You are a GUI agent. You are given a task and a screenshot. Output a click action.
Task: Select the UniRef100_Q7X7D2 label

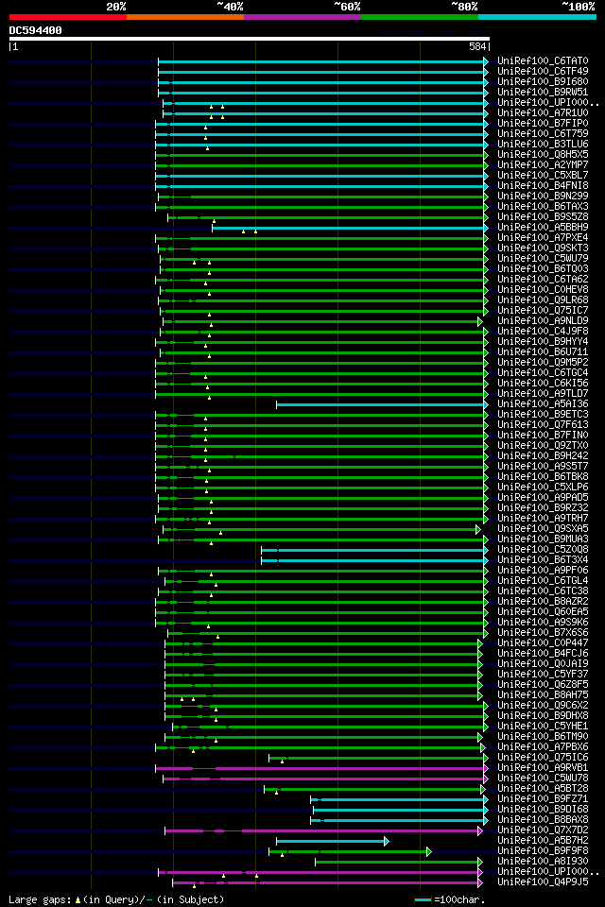pyautogui.click(x=543, y=831)
